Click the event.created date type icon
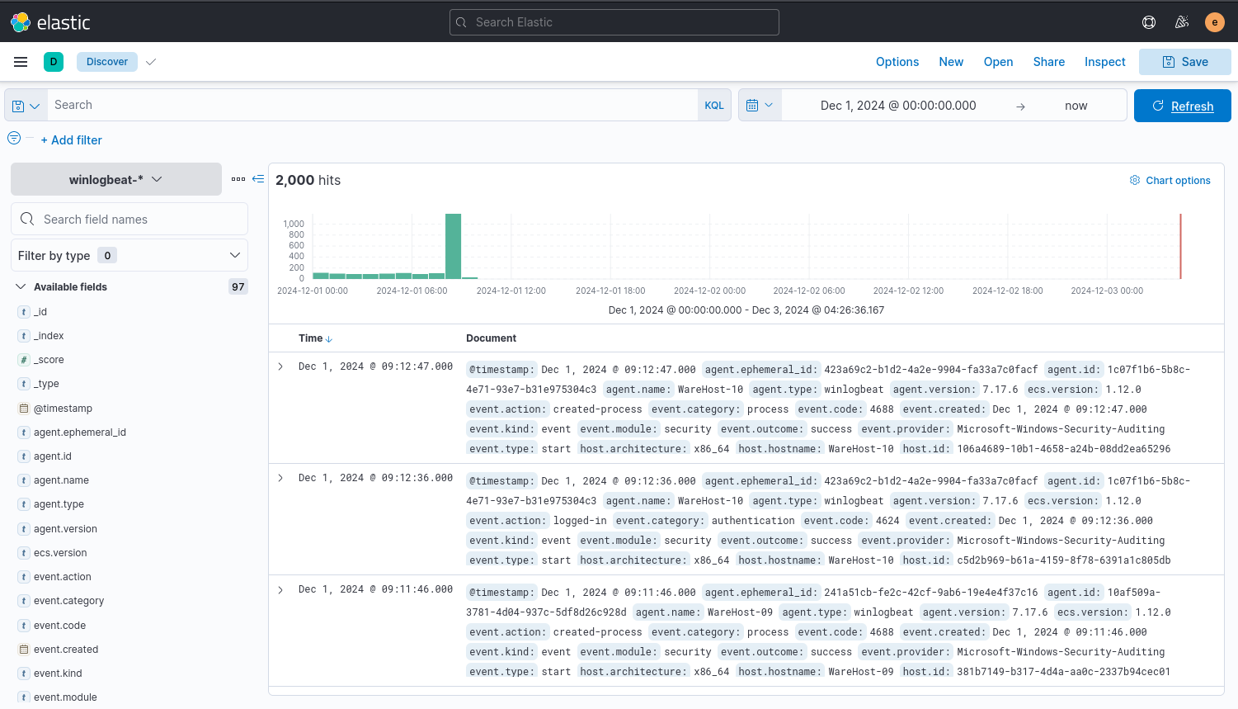Viewport: 1238px width, 709px height. point(24,650)
